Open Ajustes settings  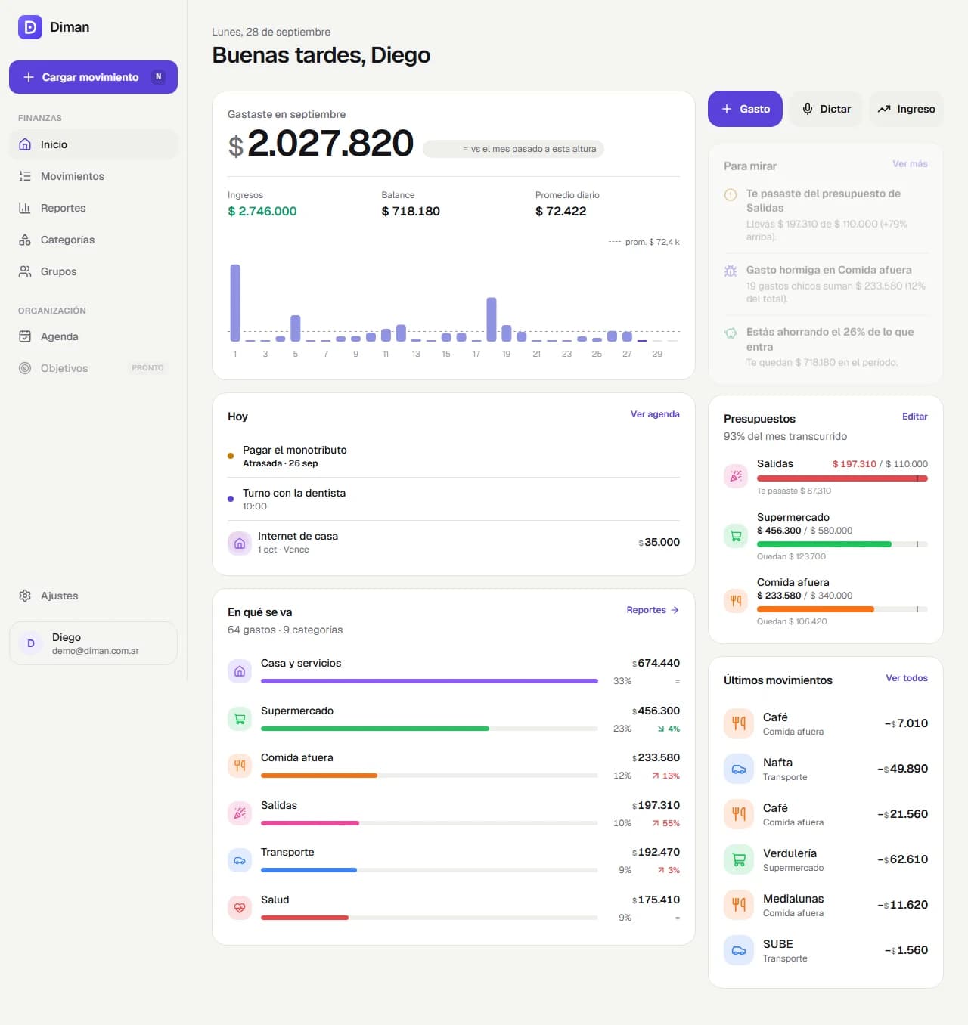click(94, 596)
